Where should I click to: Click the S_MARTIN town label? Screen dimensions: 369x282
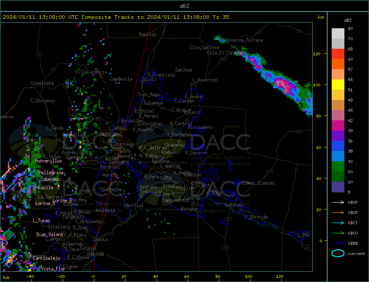coord(170,167)
